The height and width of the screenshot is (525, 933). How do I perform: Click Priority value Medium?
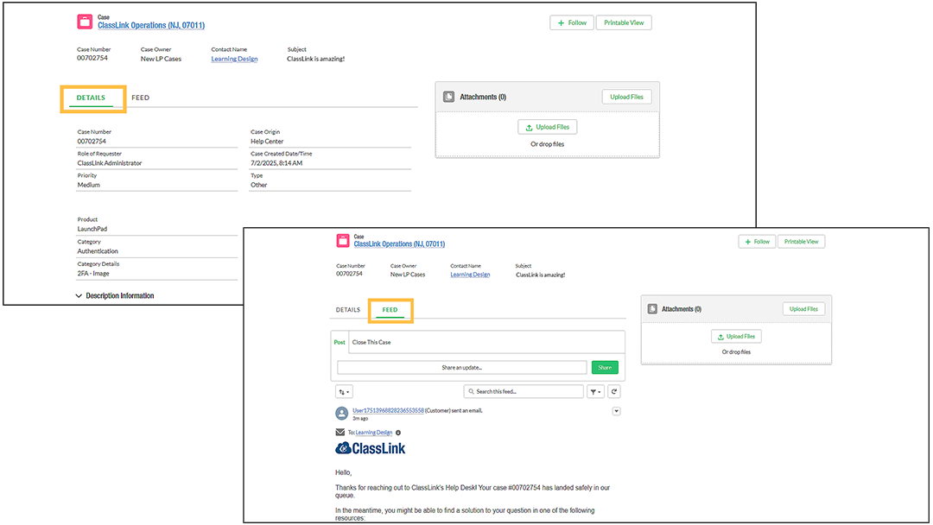coord(89,185)
